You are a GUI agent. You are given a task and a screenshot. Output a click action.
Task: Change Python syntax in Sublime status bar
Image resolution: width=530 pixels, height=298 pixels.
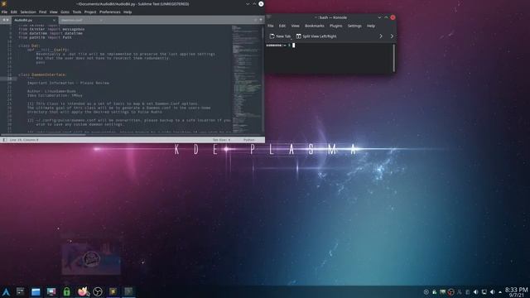click(249, 140)
